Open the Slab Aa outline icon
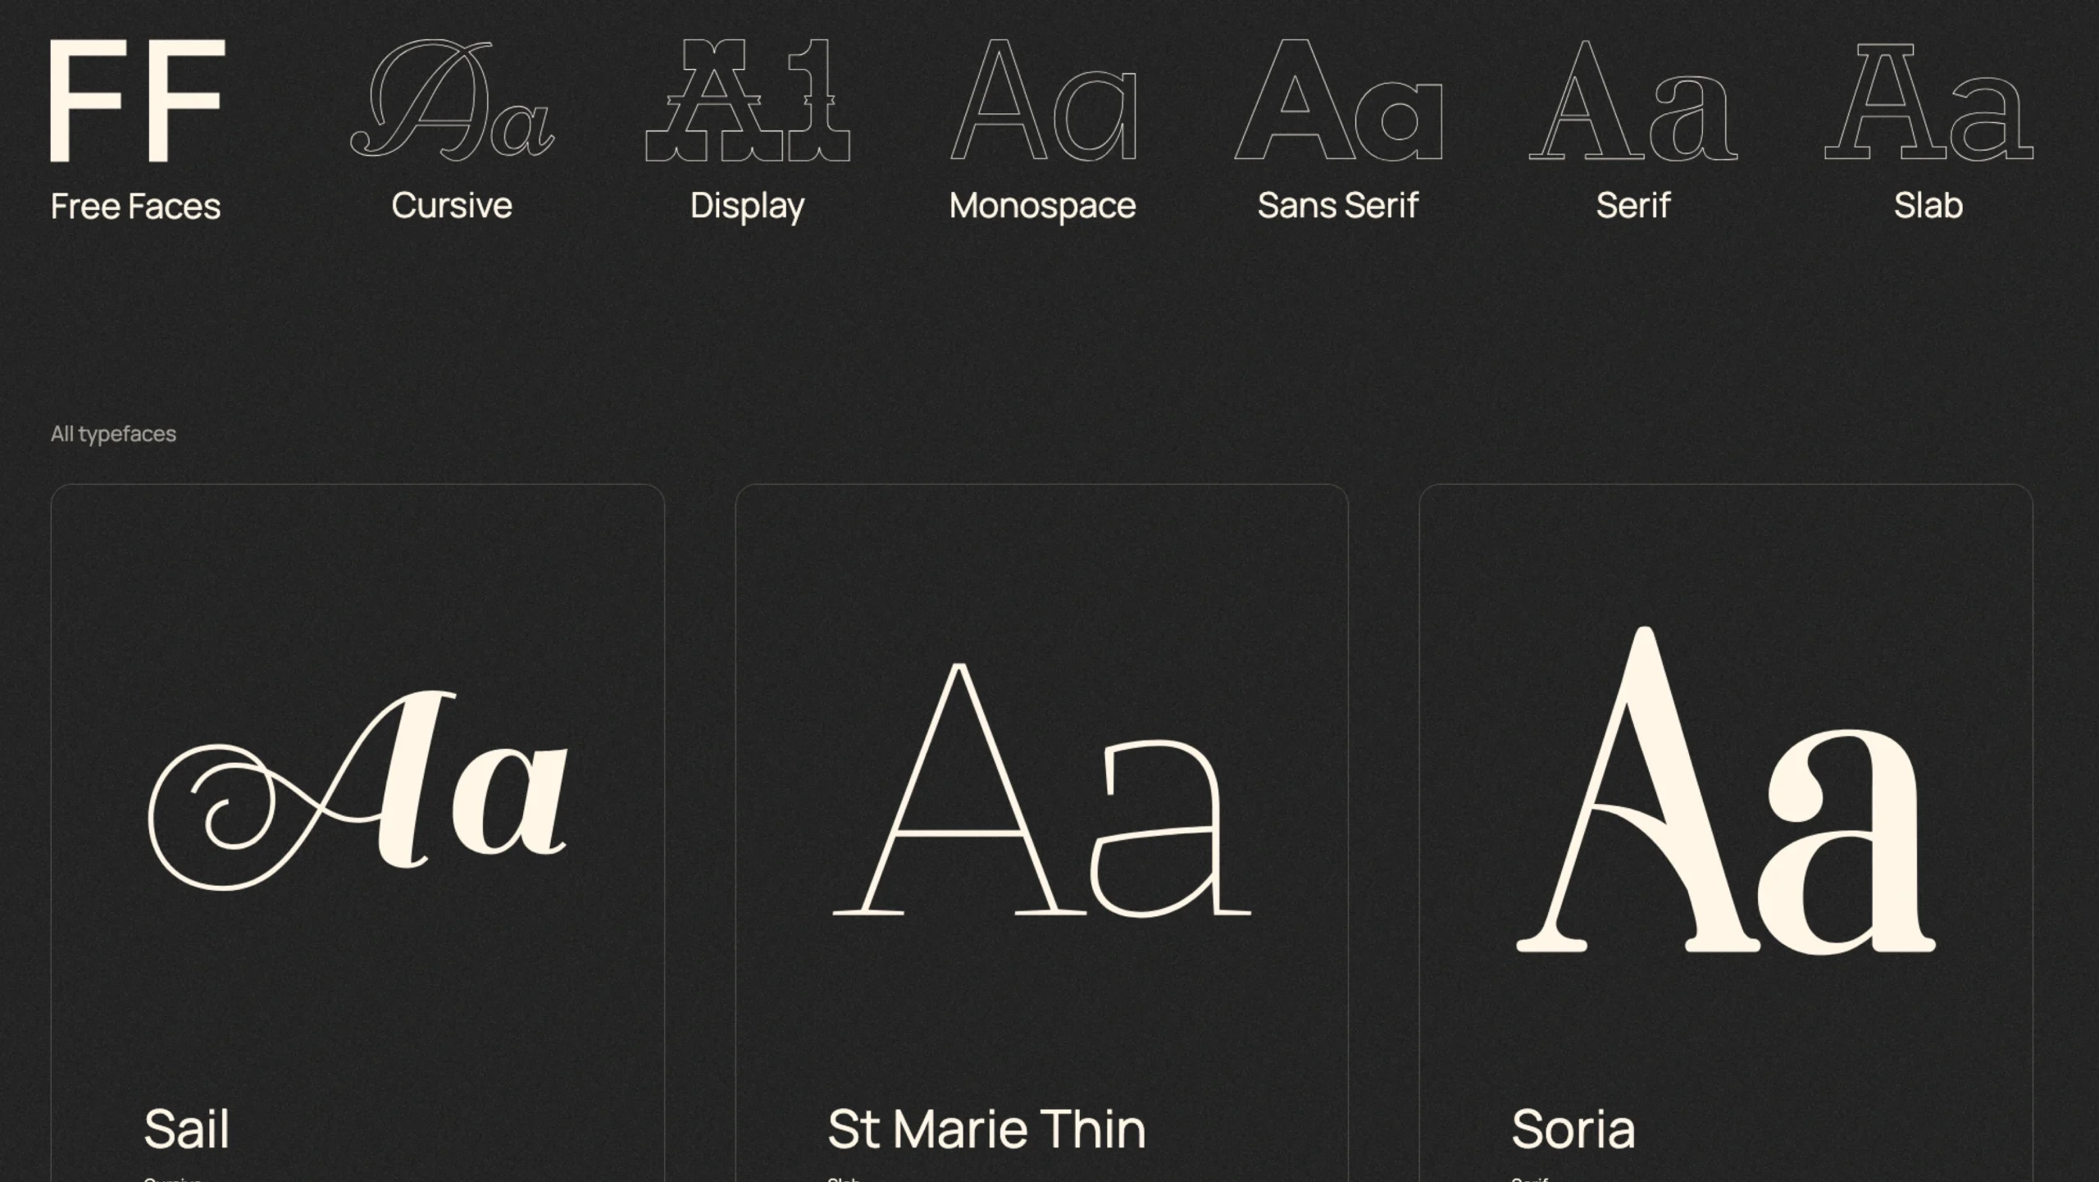 tap(1928, 102)
